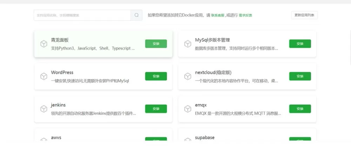Click the MySql多版本管理 cube icon
Screen dimensions: 351x159
pyautogui.click(x=187, y=44)
